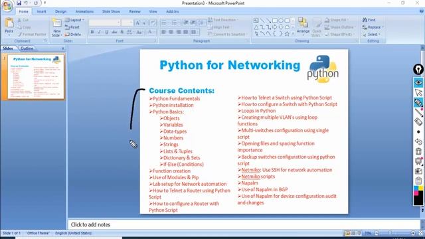The height and width of the screenshot is (239, 425).
Task: Open the Slide Show ribbon tab
Action: click(x=111, y=11)
